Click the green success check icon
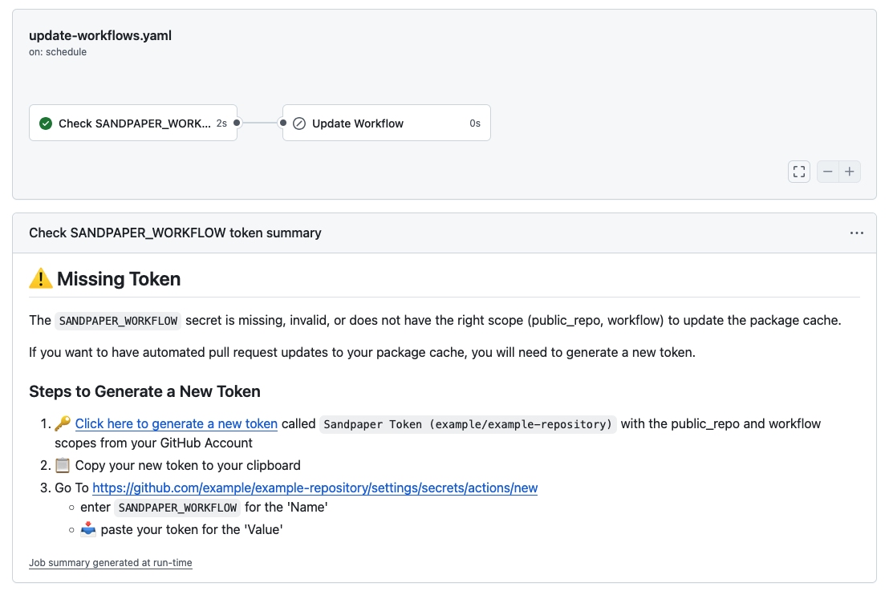The height and width of the screenshot is (595, 889). [46, 123]
